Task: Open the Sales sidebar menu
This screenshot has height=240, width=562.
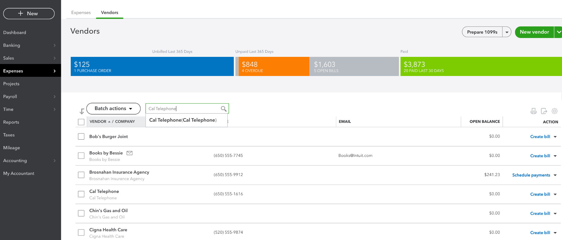Action: [x=30, y=58]
